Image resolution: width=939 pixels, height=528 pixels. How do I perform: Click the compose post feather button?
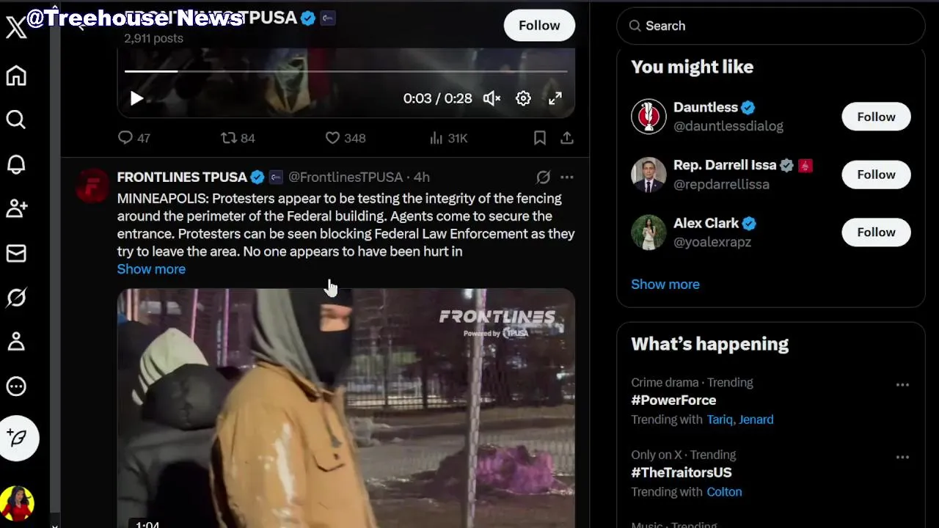click(18, 438)
